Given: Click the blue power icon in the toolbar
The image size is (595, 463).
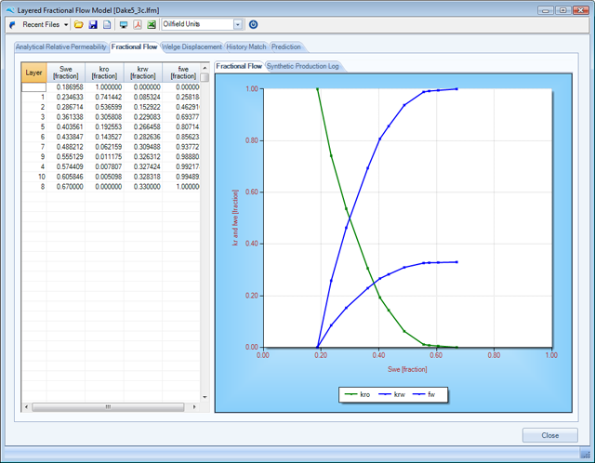Looking at the screenshot, I should 253,25.
